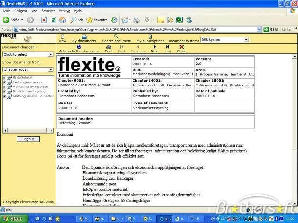Print the document using flexite Print
298x223 pixels.
(109, 49)
